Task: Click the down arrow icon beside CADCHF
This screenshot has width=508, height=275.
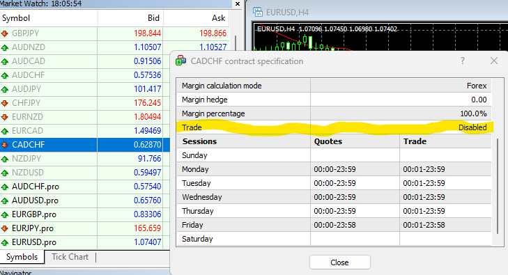Action: (5, 145)
